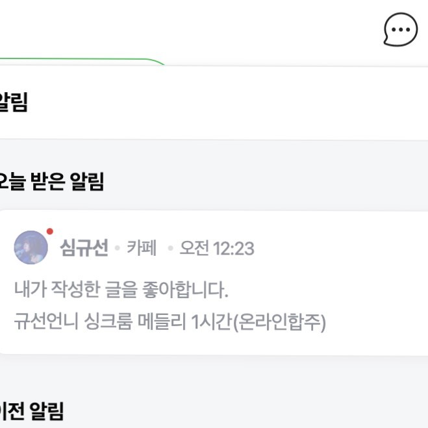Open the chat speech bubble icon
Screen dimensions: 428x428
pos(401,30)
